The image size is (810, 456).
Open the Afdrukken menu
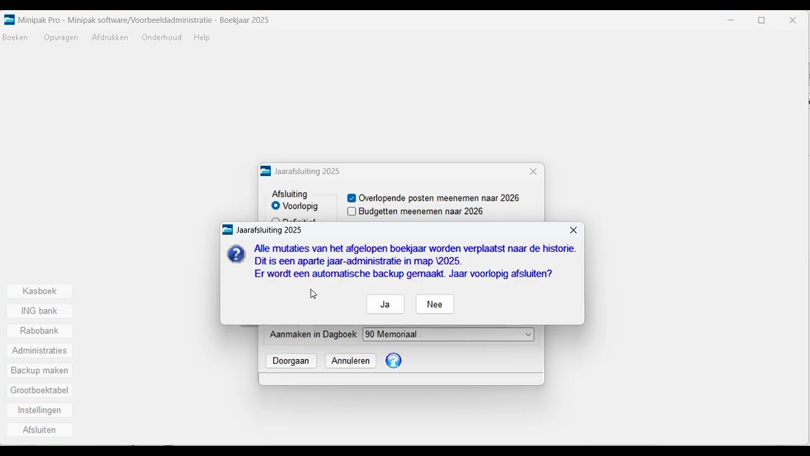[x=110, y=38]
